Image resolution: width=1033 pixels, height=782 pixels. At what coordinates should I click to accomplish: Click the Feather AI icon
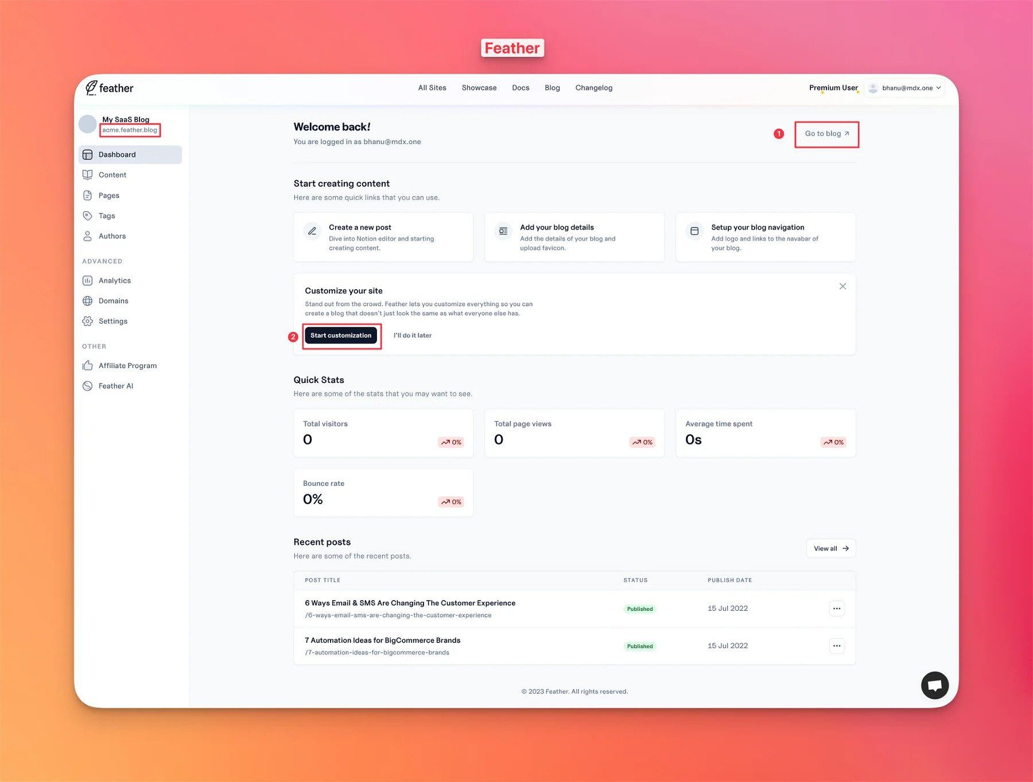click(x=87, y=386)
